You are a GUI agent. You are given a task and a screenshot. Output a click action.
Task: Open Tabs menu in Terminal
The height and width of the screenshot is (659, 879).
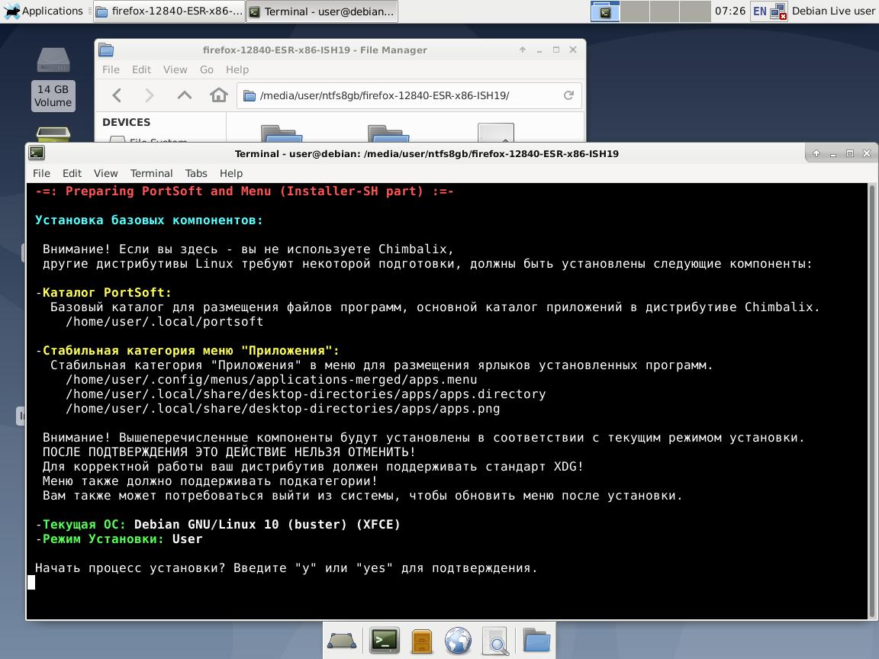click(196, 173)
